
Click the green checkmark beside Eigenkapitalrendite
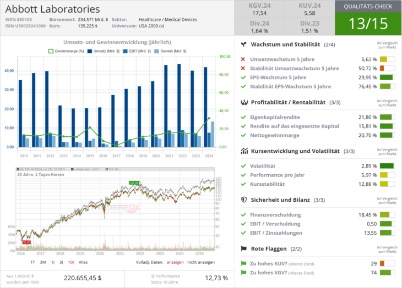[243, 117]
